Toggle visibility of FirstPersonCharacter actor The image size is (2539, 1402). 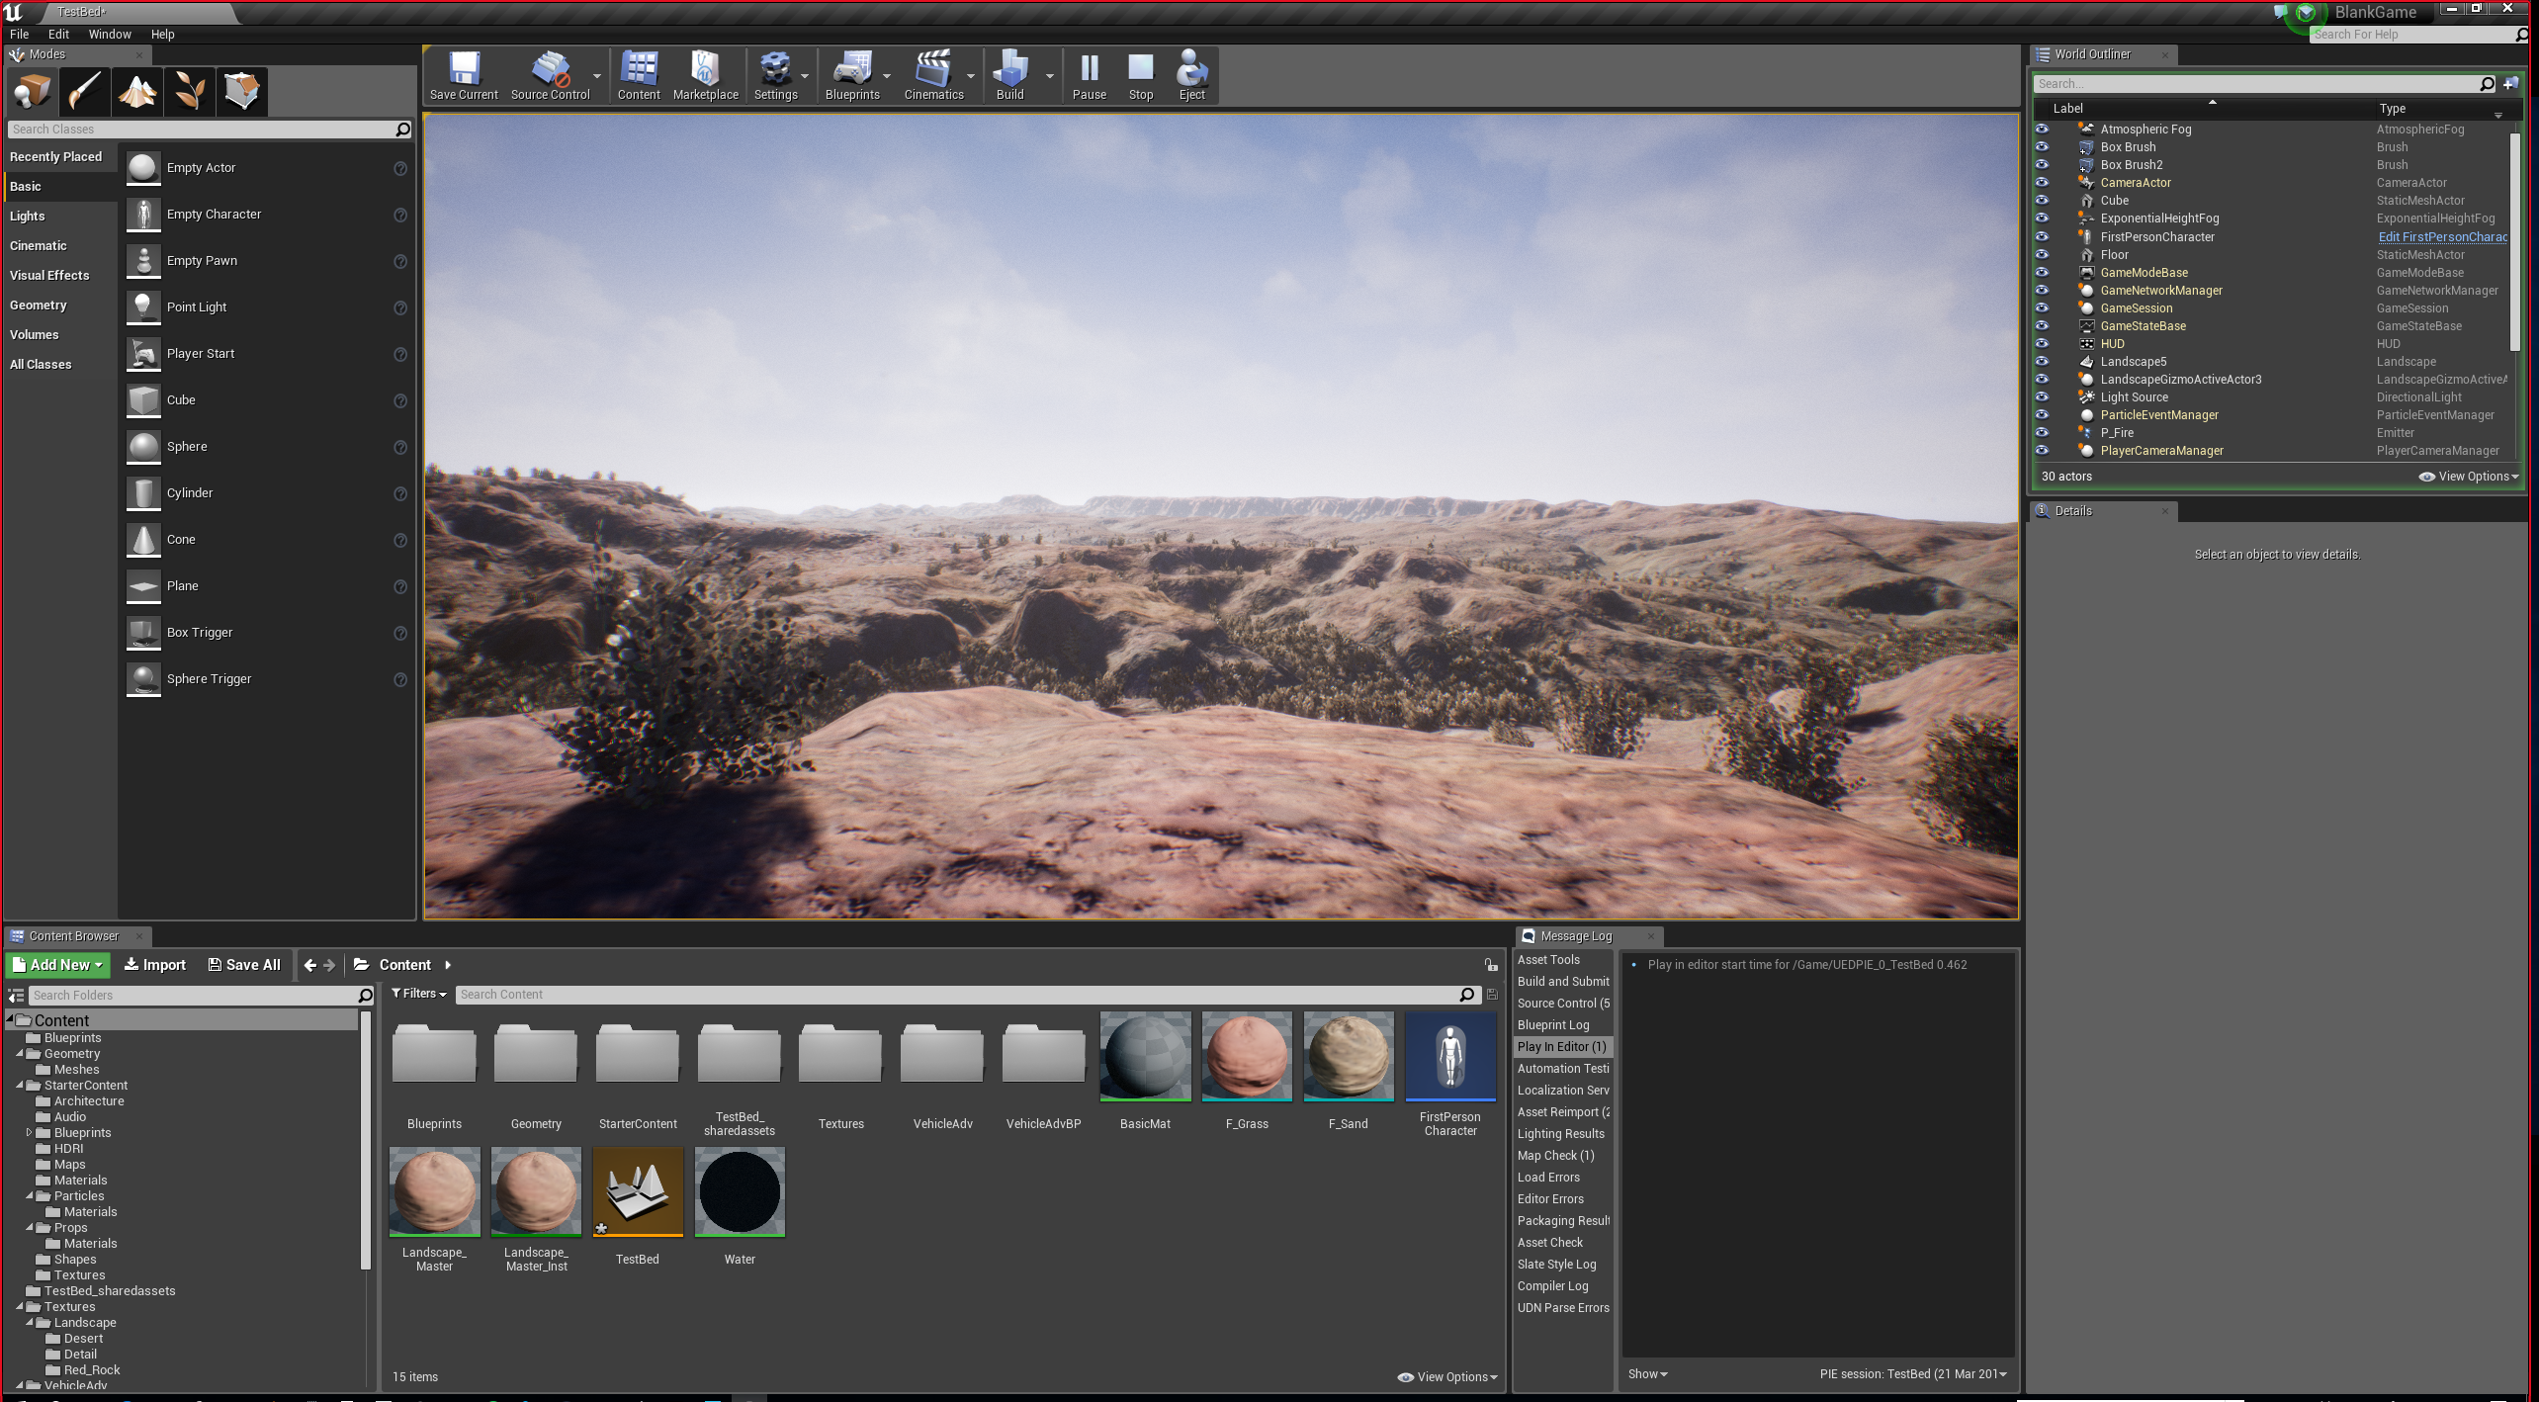click(x=2042, y=237)
